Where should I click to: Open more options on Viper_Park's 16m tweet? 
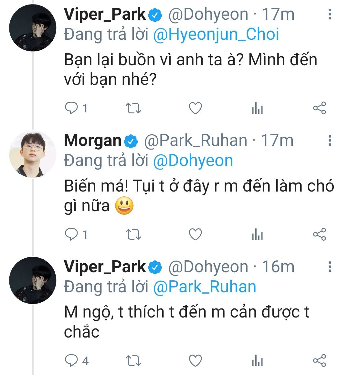[x=330, y=267]
